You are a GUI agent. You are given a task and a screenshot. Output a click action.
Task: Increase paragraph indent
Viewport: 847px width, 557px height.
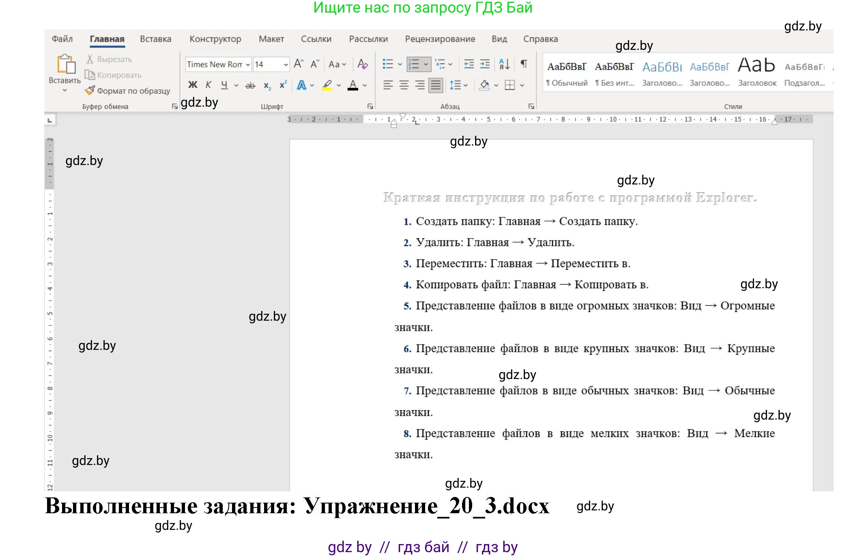click(x=485, y=64)
